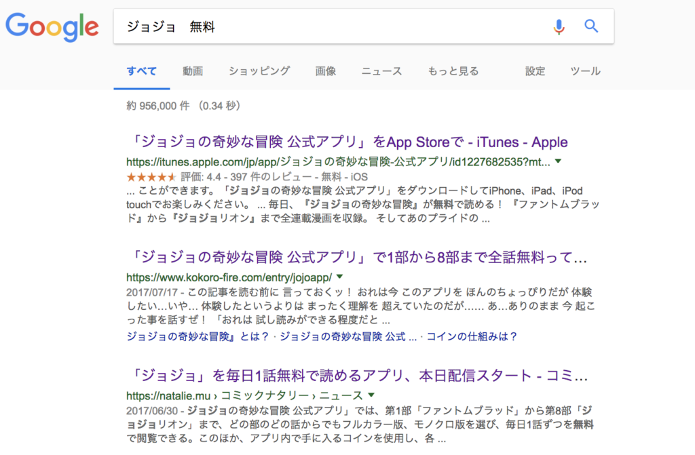Click the www.kokoro-fire.com/entry/jojoapp URL
This screenshot has width=695, height=455.
[229, 278]
